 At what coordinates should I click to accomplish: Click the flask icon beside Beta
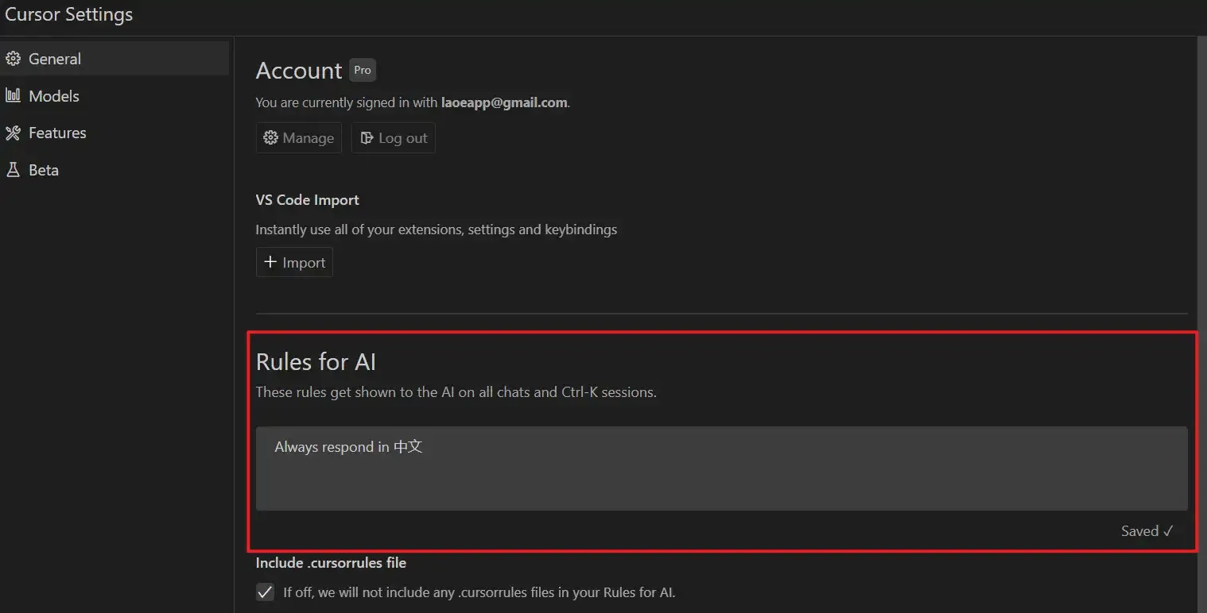tap(13, 170)
